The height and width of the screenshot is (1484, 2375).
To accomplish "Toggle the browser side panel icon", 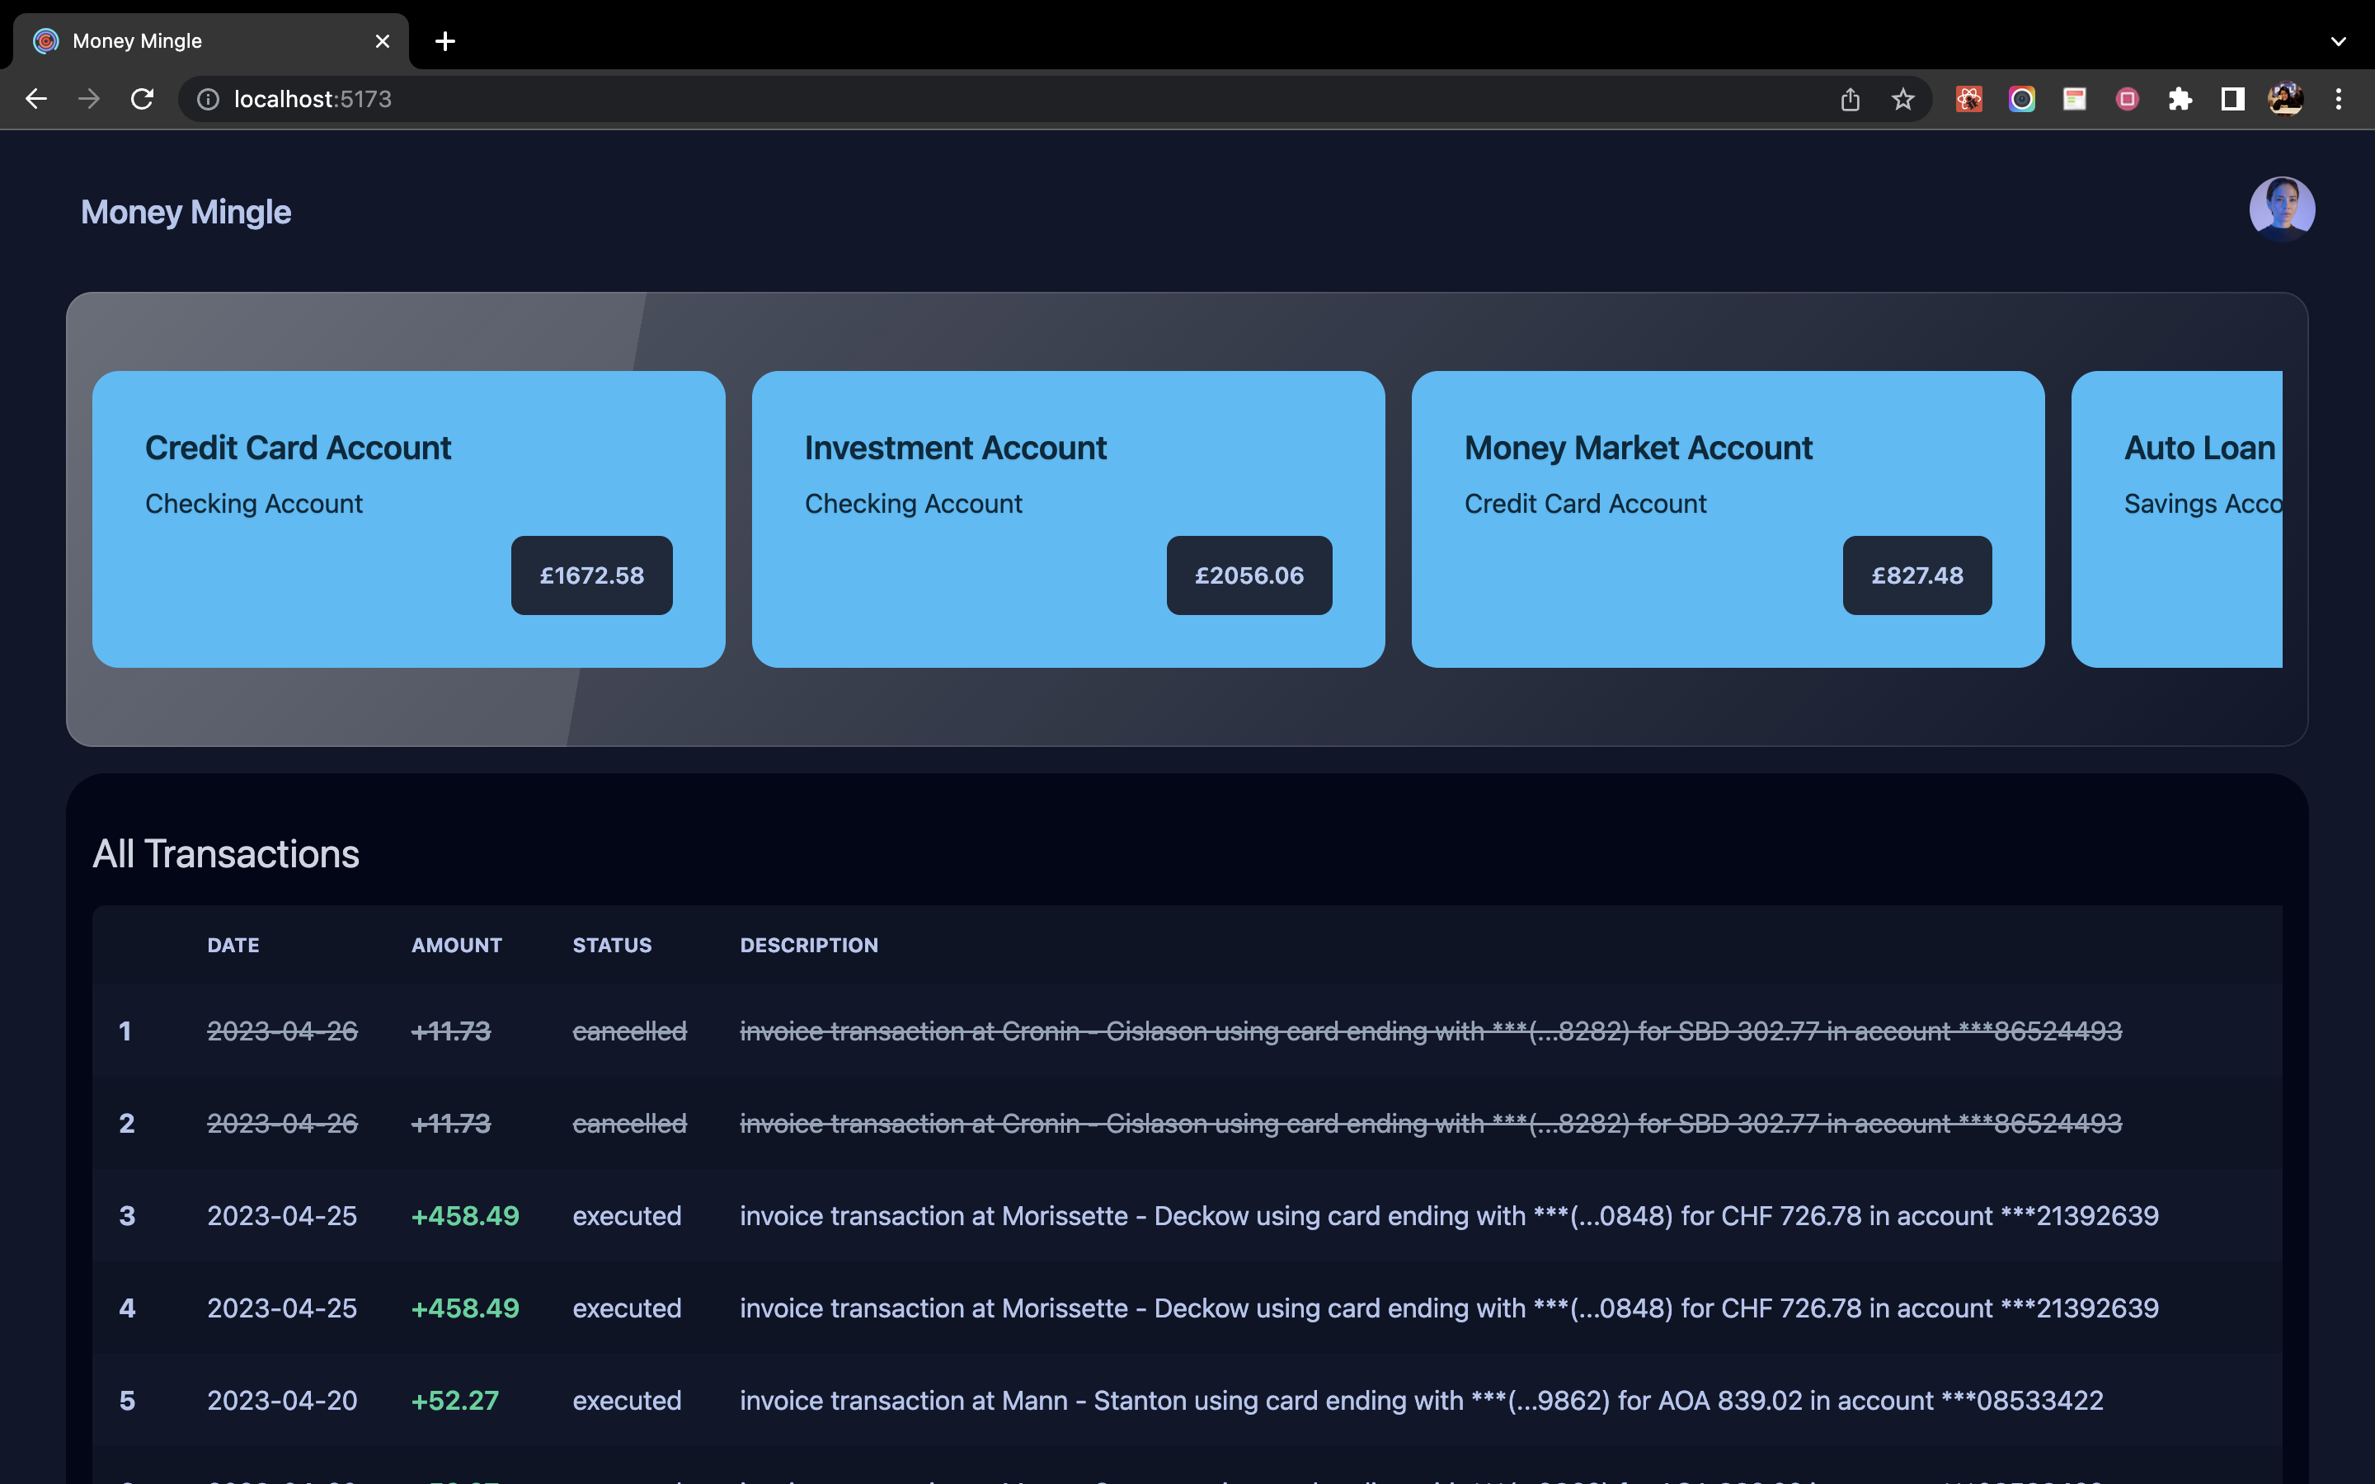I will point(2232,99).
